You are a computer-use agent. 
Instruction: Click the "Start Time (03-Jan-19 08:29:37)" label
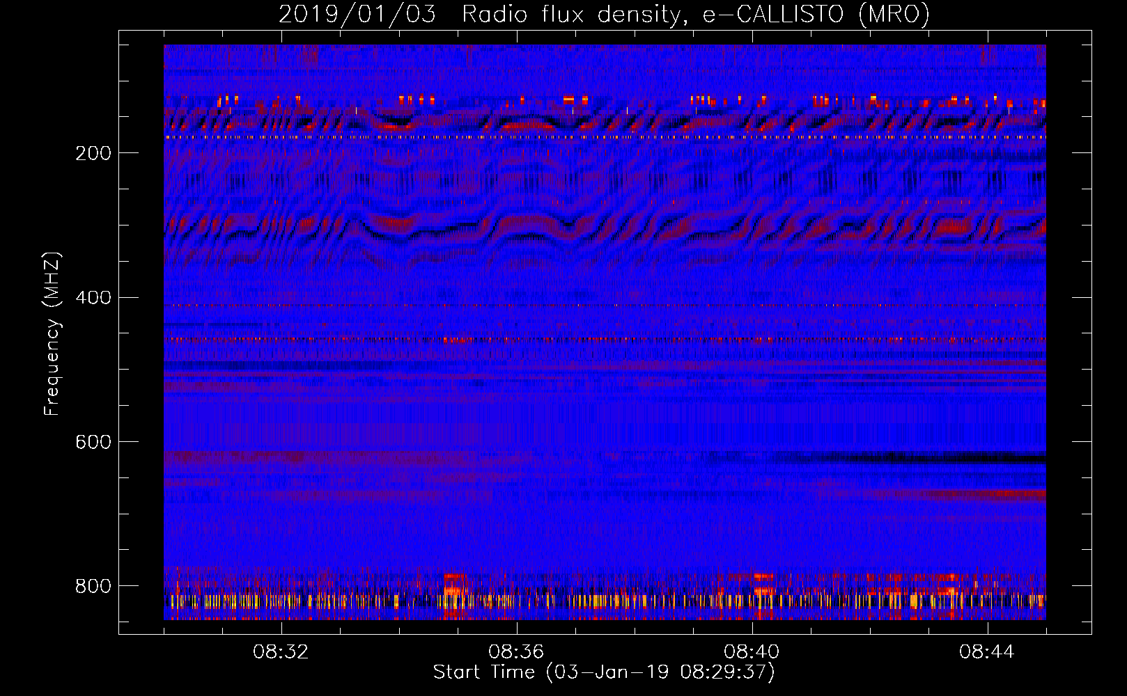(x=604, y=672)
